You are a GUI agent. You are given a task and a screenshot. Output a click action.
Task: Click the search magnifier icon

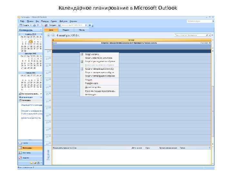click(x=207, y=35)
